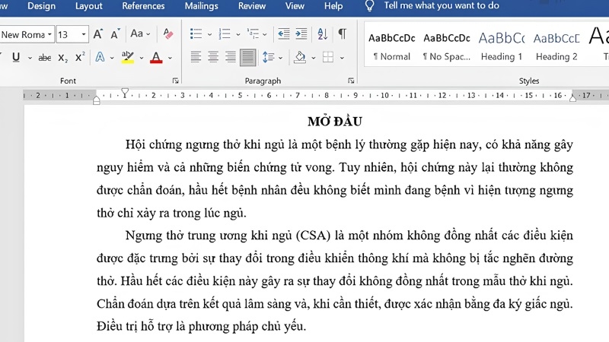Image resolution: width=609 pixels, height=342 pixels.
Task: Open bullet library dropdown arrow
Action: point(210,34)
